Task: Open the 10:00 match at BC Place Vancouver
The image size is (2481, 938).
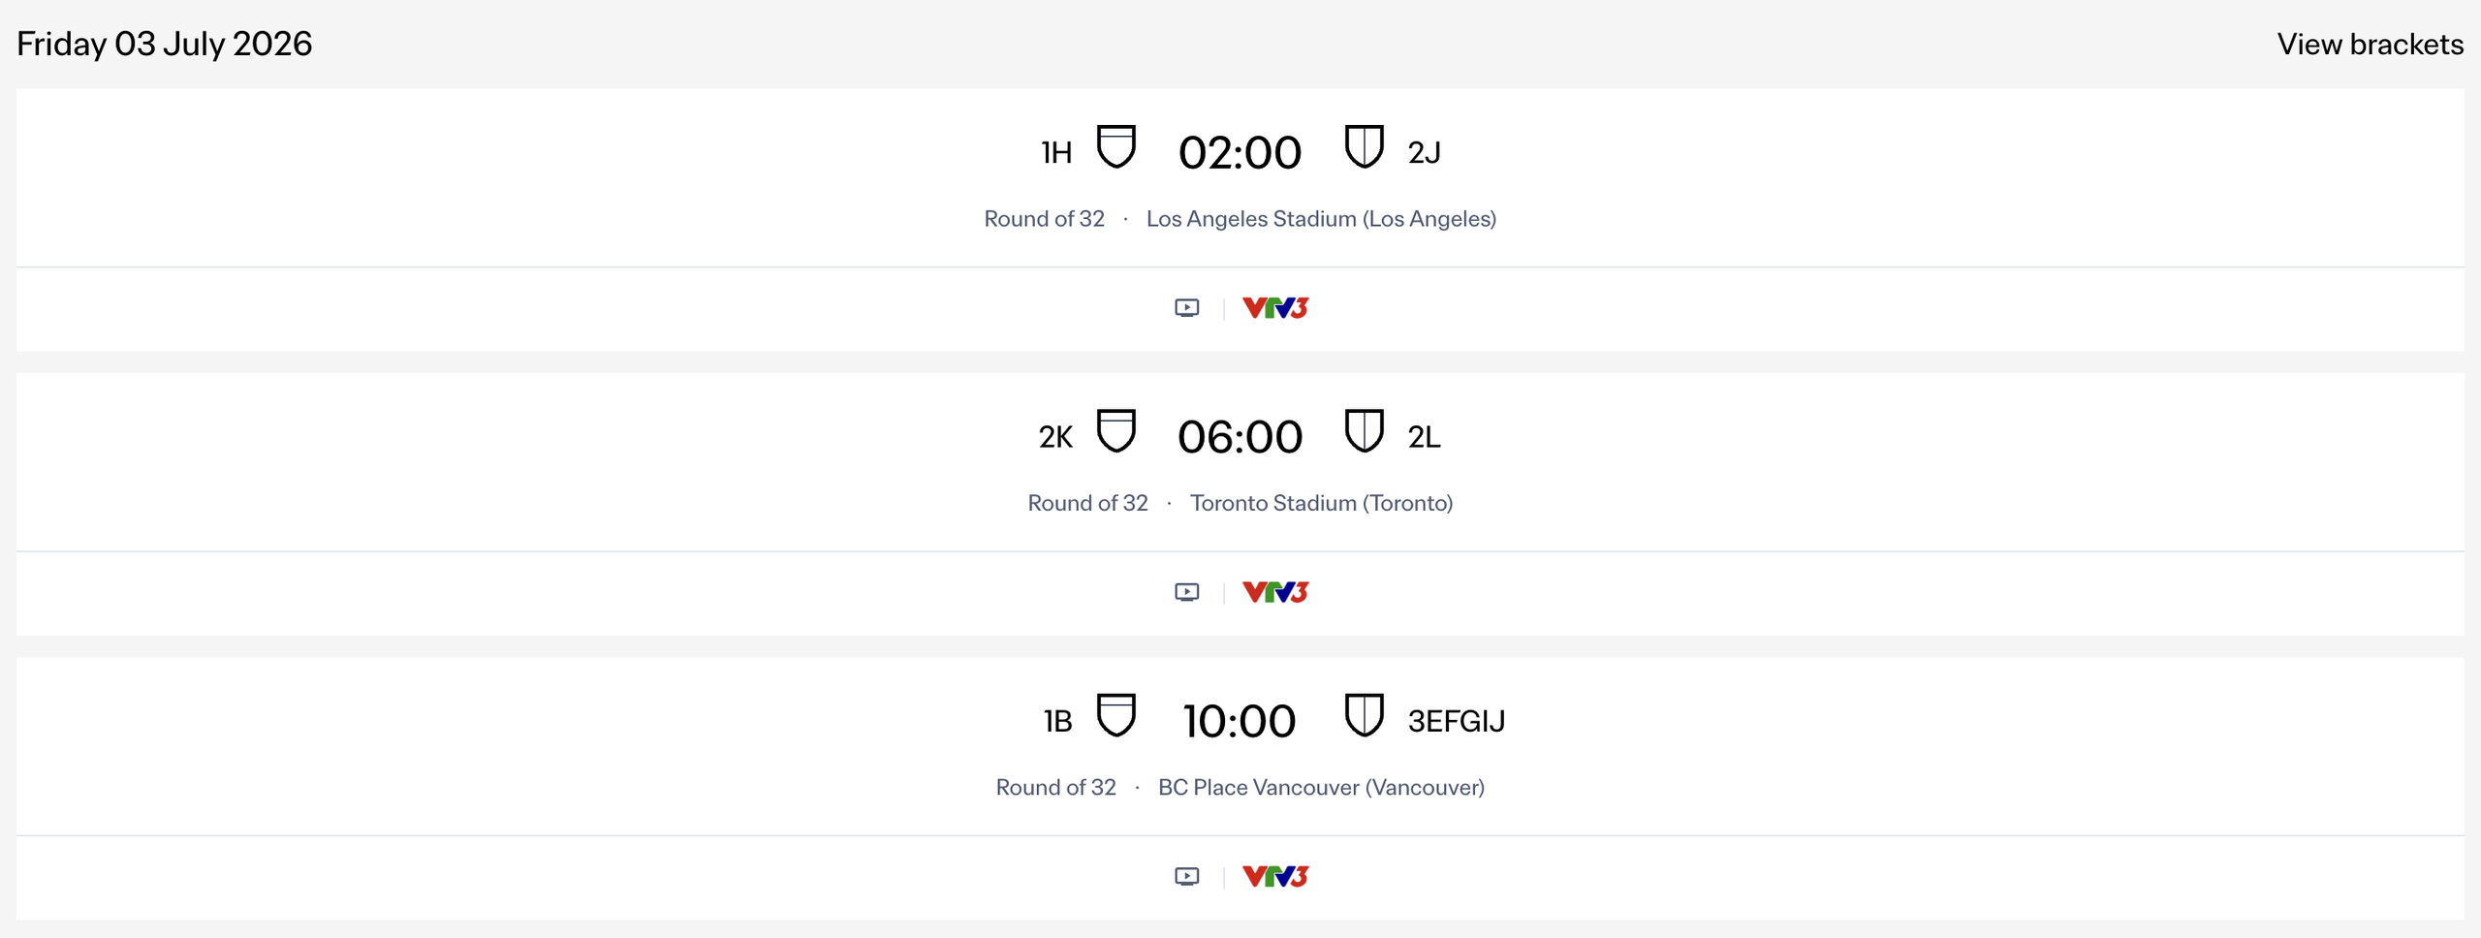Action: coord(1240,720)
